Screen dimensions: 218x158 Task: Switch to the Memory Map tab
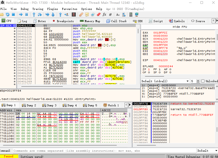(90, 21)
